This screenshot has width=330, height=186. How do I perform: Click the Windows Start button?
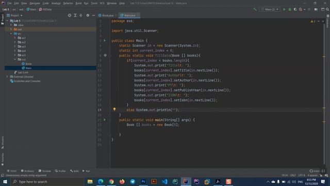[x=5, y=181]
